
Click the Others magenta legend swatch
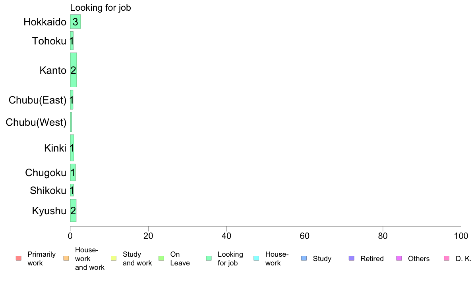(x=399, y=258)
